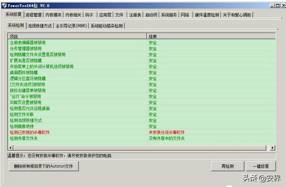Open the 网络 tab
286x187 pixels.
[185, 15]
